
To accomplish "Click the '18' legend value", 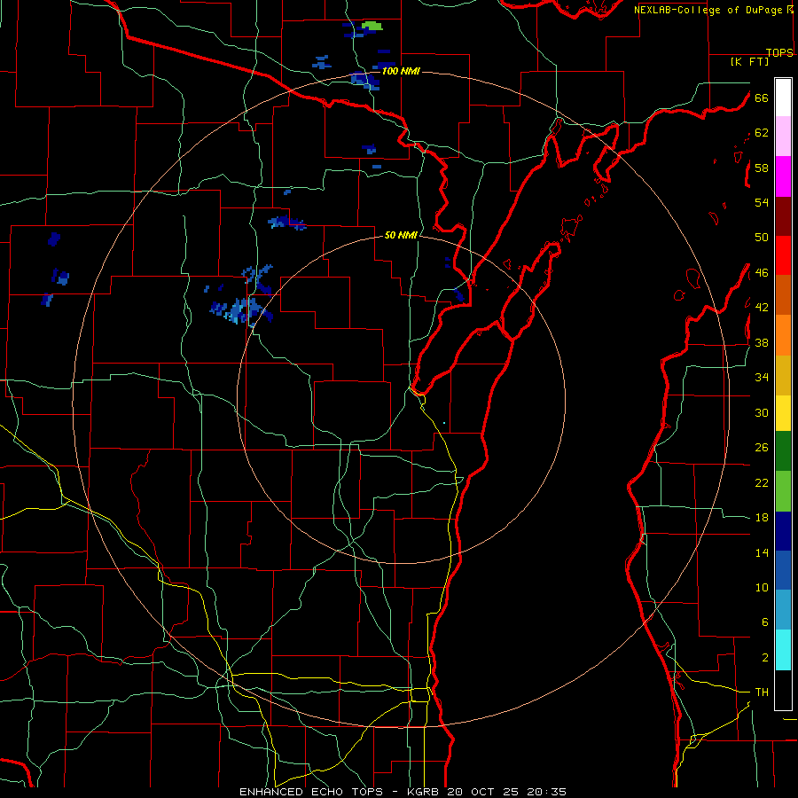I will coord(762,518).
